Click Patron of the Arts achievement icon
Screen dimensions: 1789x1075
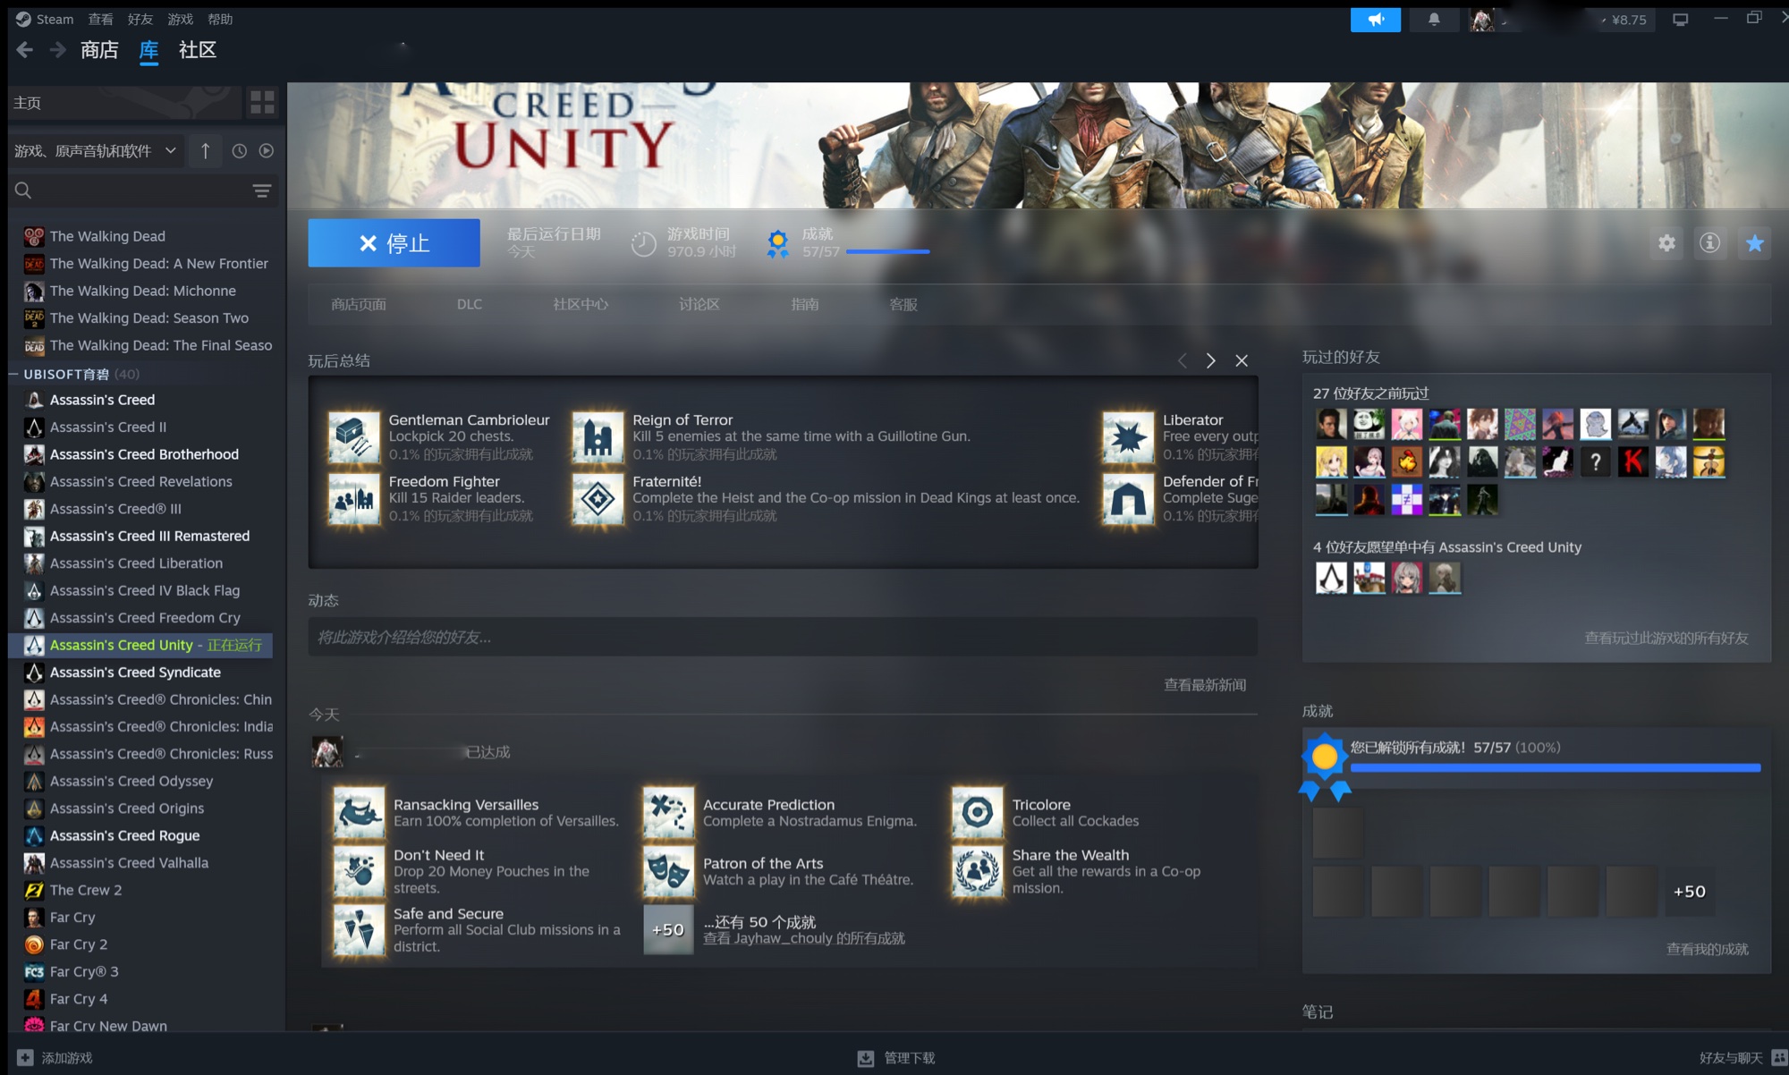pyautogui.click(x=668, y=871)
